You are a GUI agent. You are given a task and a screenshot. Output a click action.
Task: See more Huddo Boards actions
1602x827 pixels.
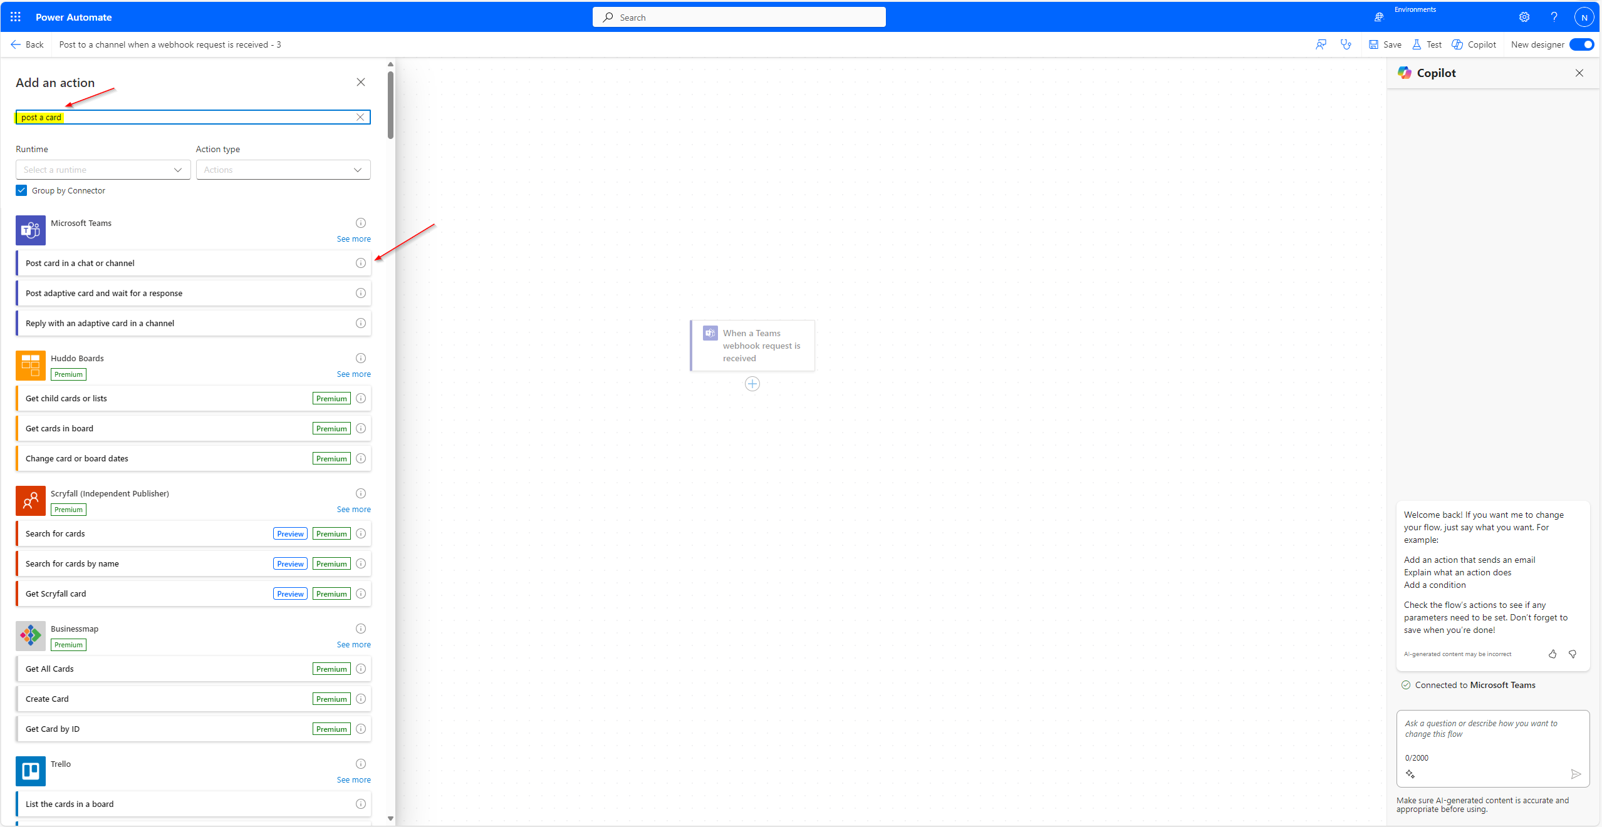pyautogui.click(x=353, y=374)
